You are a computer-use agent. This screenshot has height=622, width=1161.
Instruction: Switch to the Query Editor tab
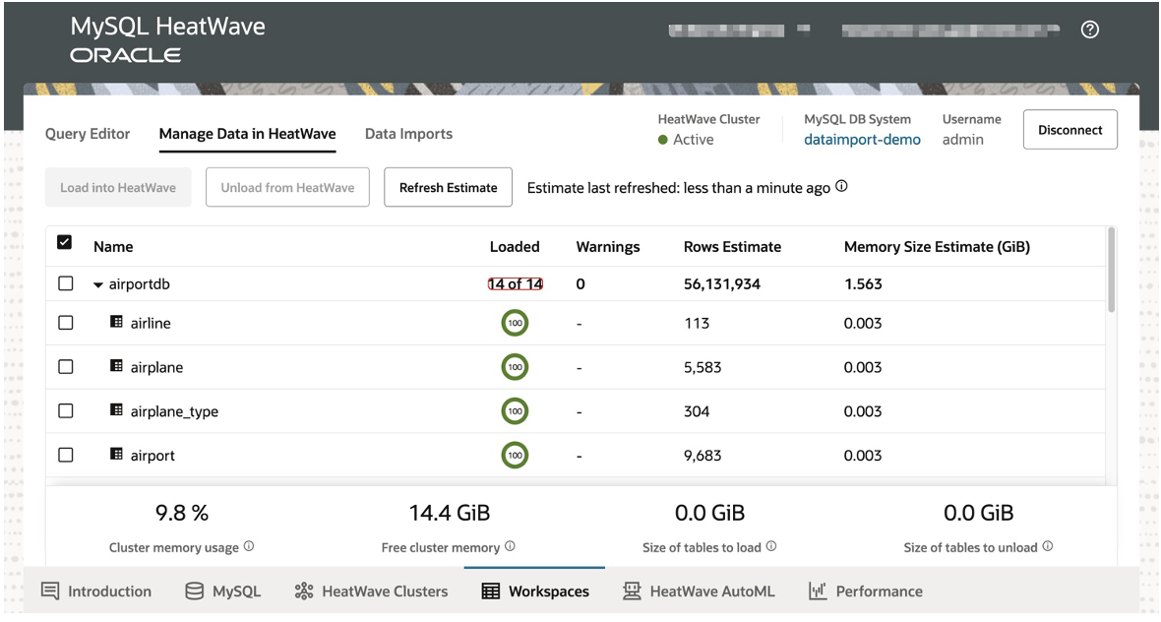coord(87,133)
